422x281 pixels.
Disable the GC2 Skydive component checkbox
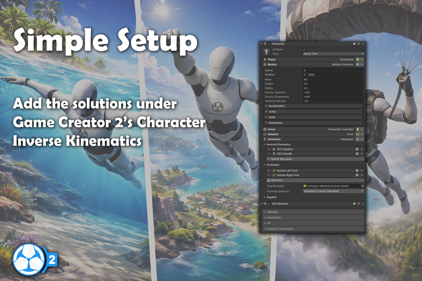269,204
